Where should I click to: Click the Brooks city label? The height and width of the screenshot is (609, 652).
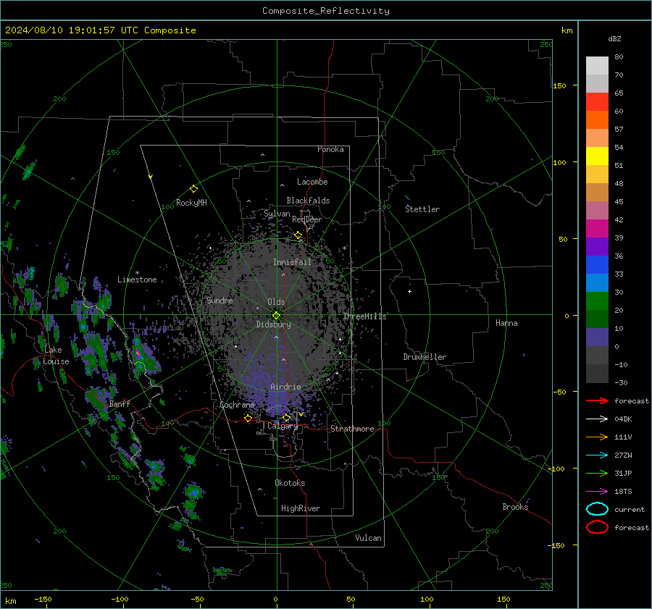click(515, 507)
